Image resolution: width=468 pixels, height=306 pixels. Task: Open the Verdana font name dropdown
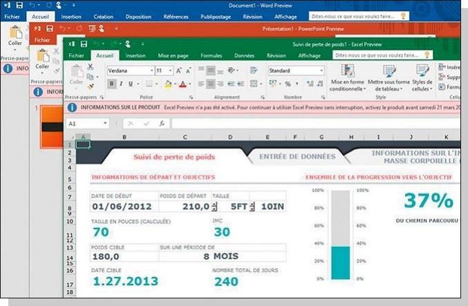pos(151,70)
